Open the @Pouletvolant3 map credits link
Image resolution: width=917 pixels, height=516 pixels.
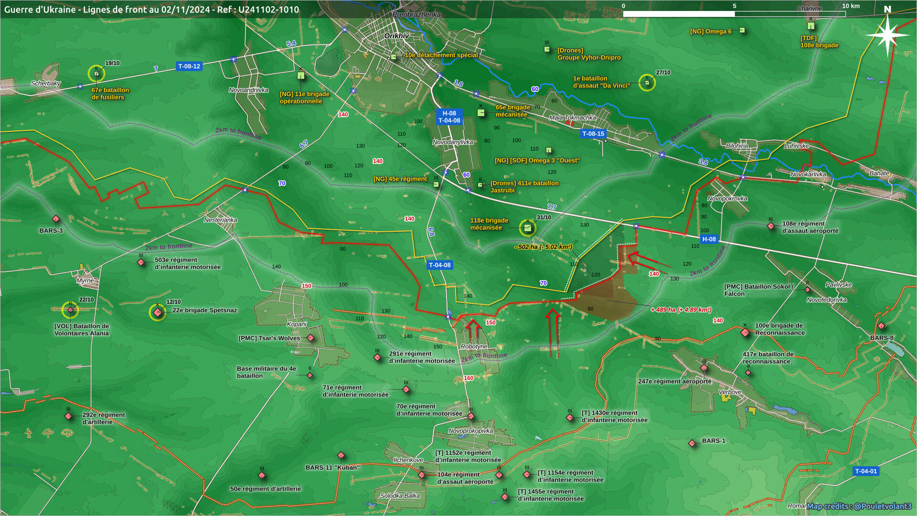(883, 506)
